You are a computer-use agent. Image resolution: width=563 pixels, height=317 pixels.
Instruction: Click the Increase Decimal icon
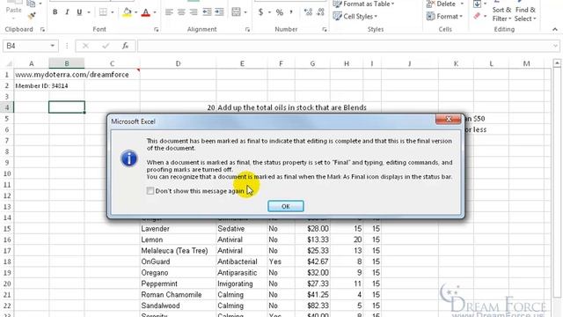308,12
